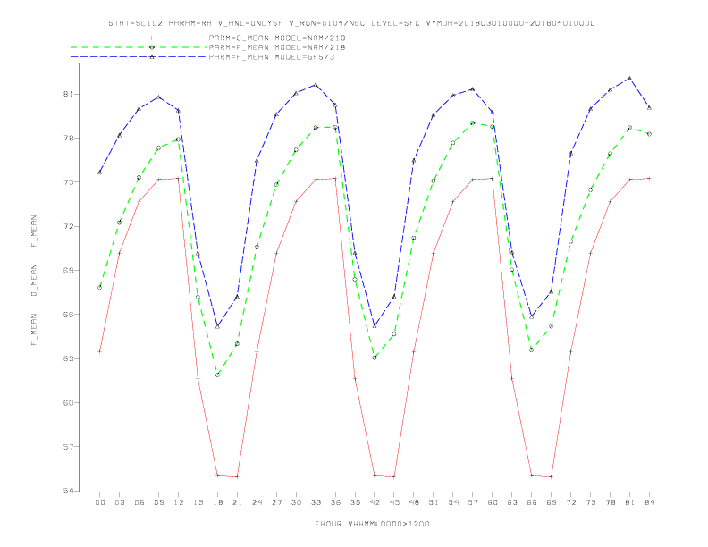Click green NAM circle marker above hour 18

click(217, 374)
